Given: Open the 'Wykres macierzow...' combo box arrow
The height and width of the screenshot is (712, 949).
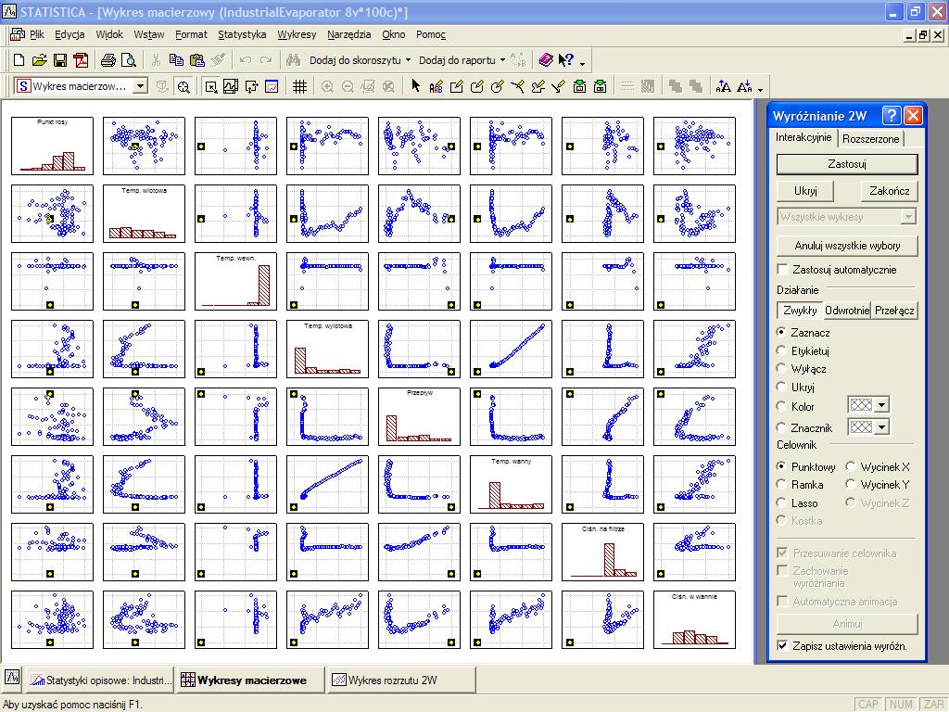Looking at the screenshot, I should click(x=141, y=86).
